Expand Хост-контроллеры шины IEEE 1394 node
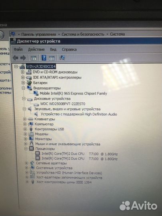This screenshot has width=162, height=216. point(27,182)
